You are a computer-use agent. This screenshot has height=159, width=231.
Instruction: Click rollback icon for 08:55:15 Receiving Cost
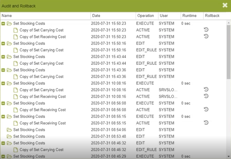pyautogui.click(x=206, y=122)
